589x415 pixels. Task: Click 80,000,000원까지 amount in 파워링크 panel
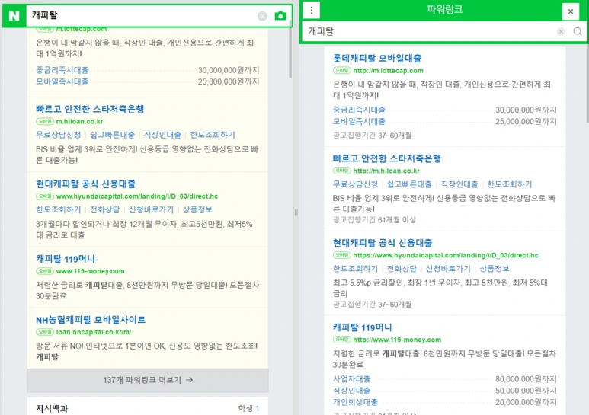tap(526, 379)
